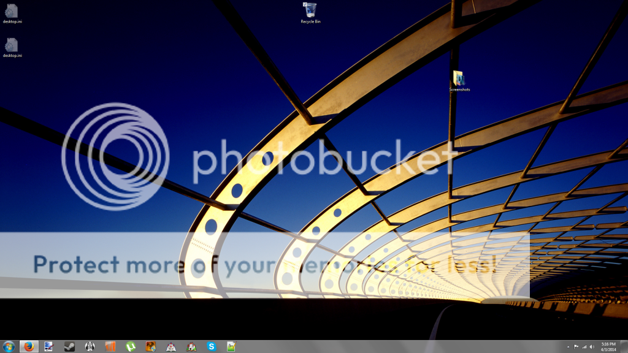Select the topmost desktop.ini file
Image resolution: width=628 pixels, height=353 pixels.
coord(12,12)
